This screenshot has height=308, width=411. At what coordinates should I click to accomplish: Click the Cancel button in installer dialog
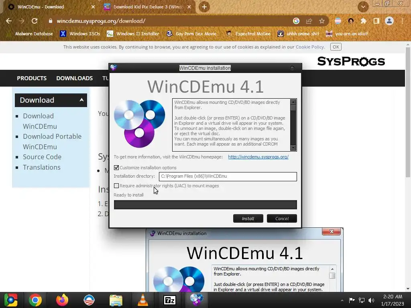(282, 219)
